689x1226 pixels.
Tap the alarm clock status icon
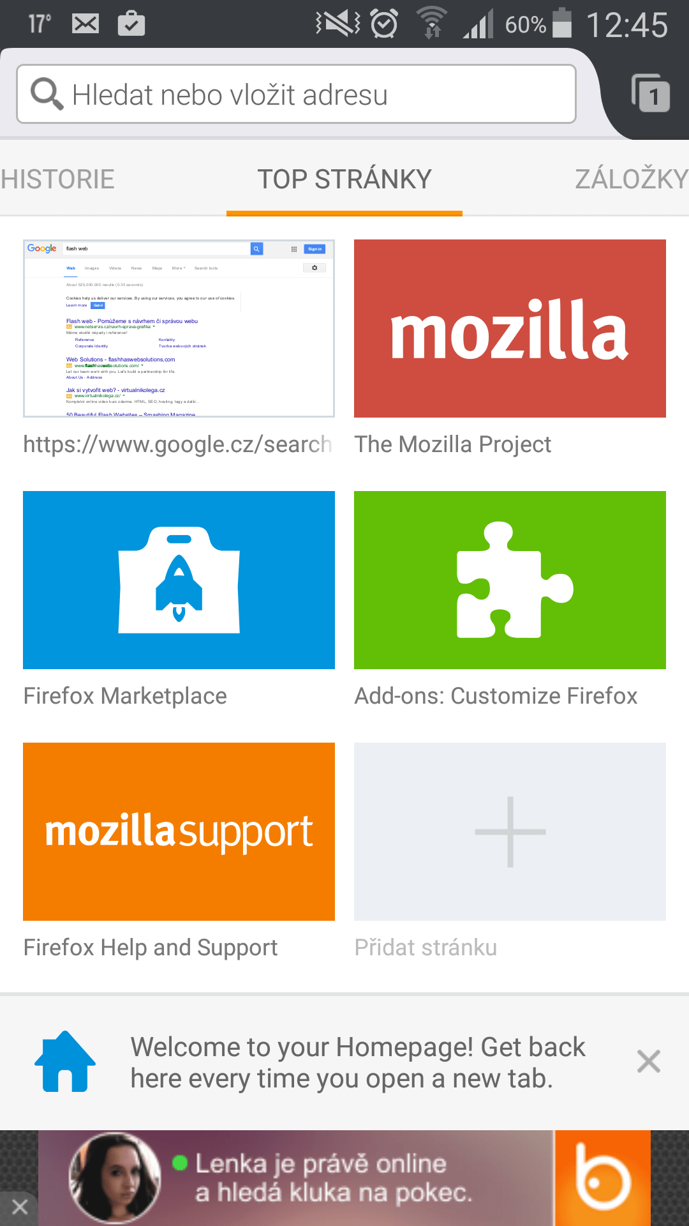click(385, 24)
